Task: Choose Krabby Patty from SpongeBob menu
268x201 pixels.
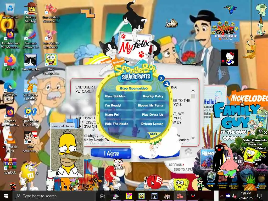Action: (x=150, y=96)
